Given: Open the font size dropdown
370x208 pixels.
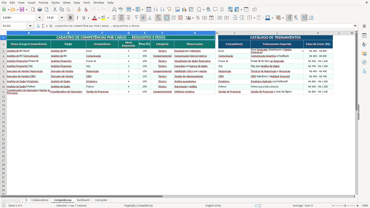Looking at the screenshot, I should (61, 18).
